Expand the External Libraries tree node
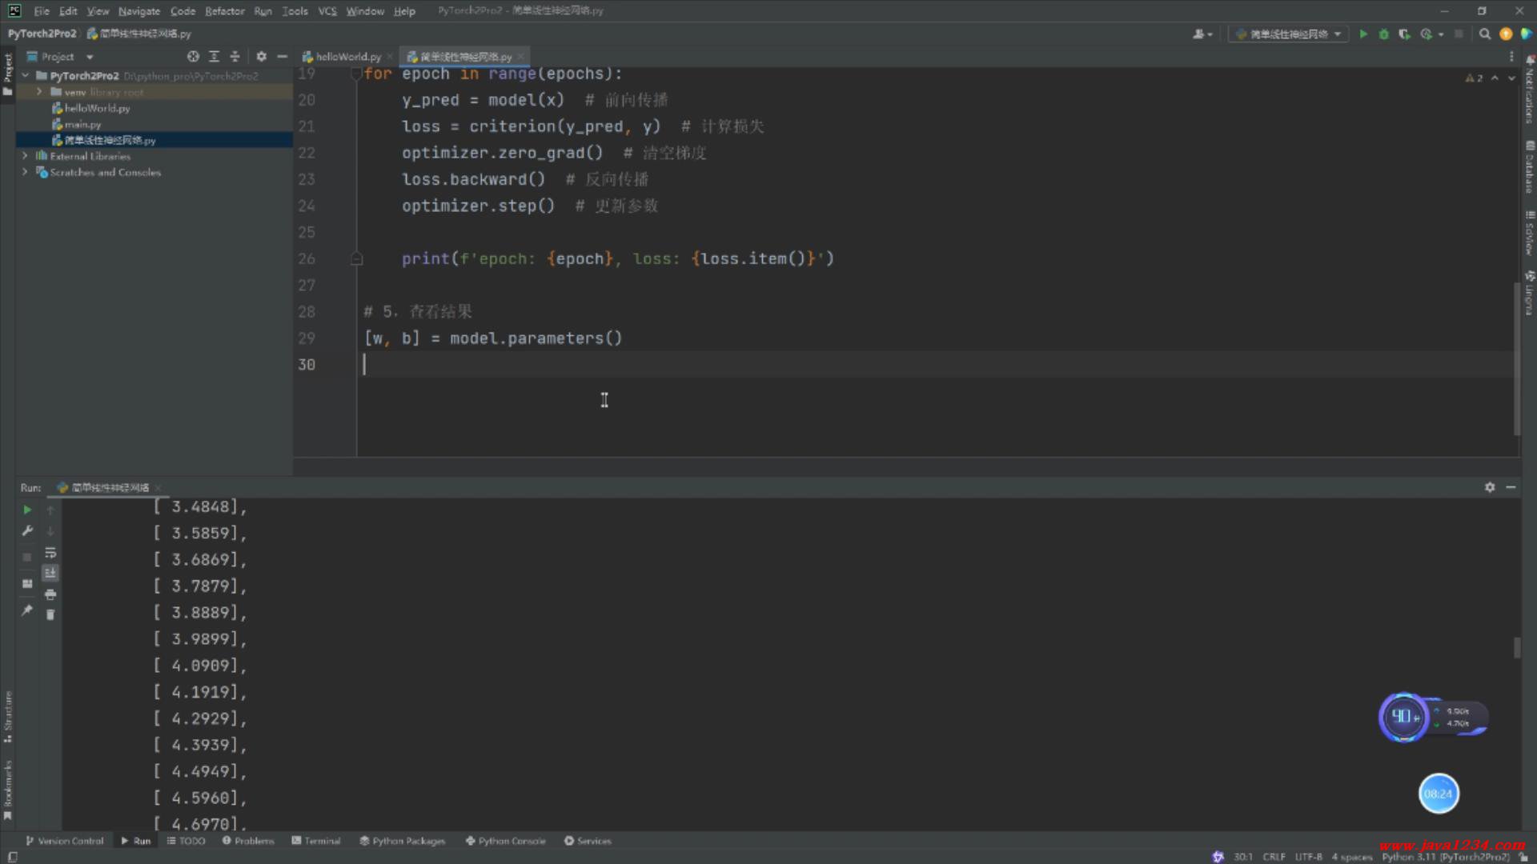The width and height of the screenshot is (1537, 864). (x=25, y=156)
